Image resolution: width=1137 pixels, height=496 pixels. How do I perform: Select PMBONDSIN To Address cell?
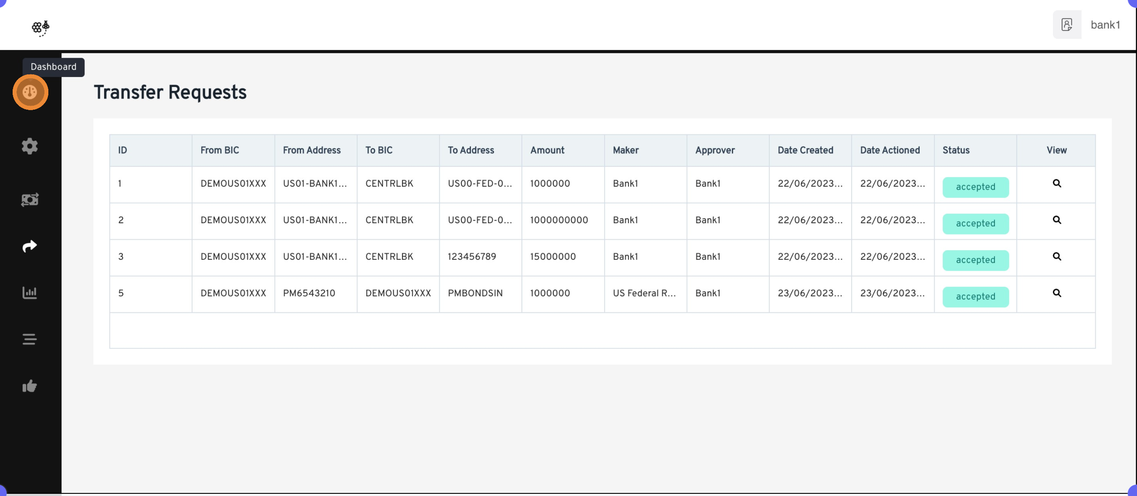coord(481,294)
